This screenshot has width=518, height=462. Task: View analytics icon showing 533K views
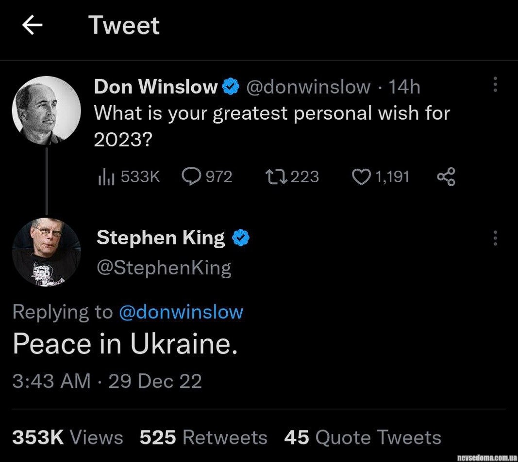106,177
